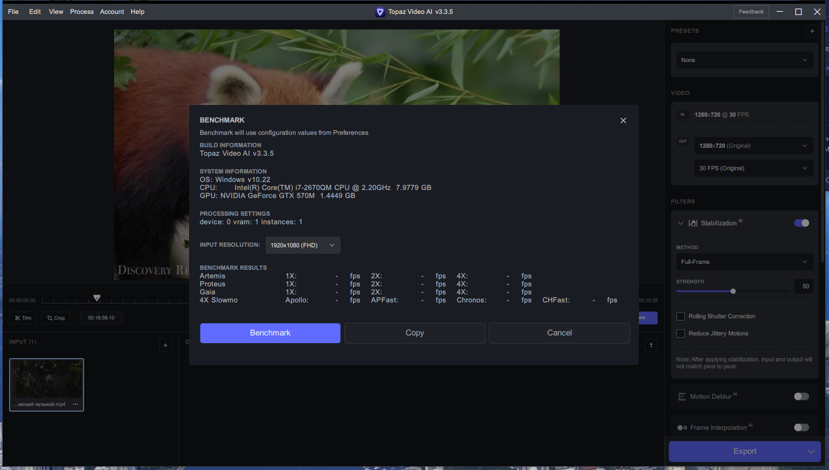Open the Input Resolution dropdown
Image resolution: width=829 pixels, height=470 pixels.
coord(303,245)
